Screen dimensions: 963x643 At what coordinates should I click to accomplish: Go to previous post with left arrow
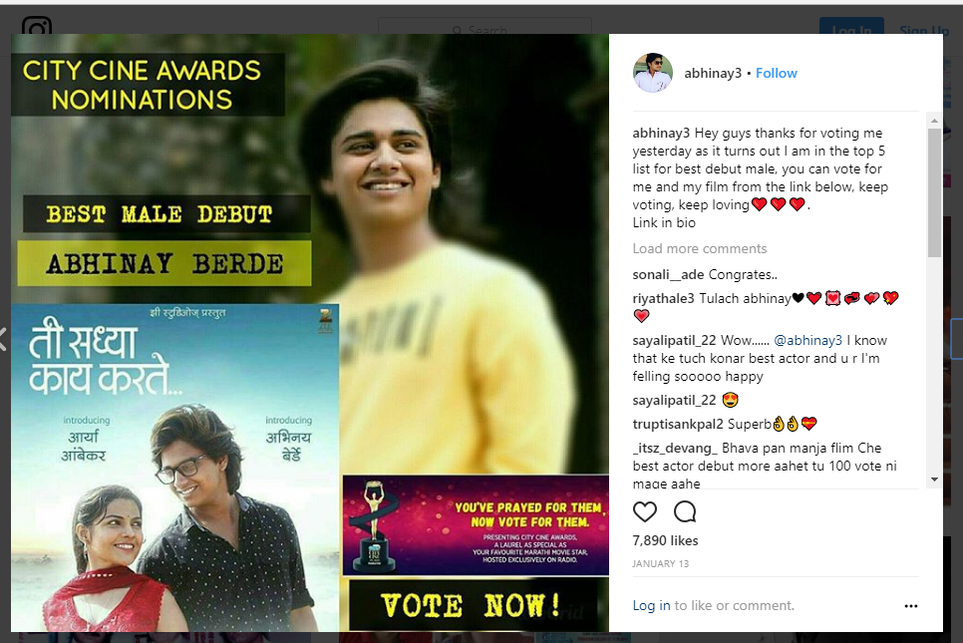tap(3, 340)
